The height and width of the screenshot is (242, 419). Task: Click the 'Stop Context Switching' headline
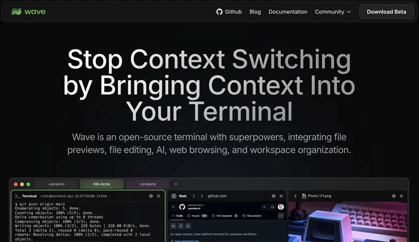(x=209, y=59)
